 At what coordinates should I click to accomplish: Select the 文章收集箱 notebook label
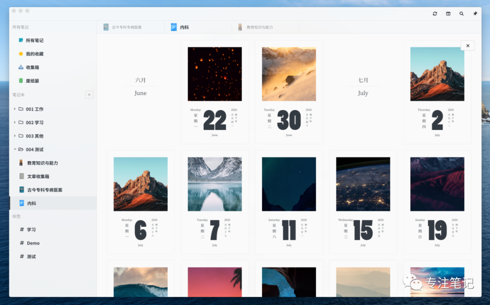pyautogui.click(x=38, y=176)
